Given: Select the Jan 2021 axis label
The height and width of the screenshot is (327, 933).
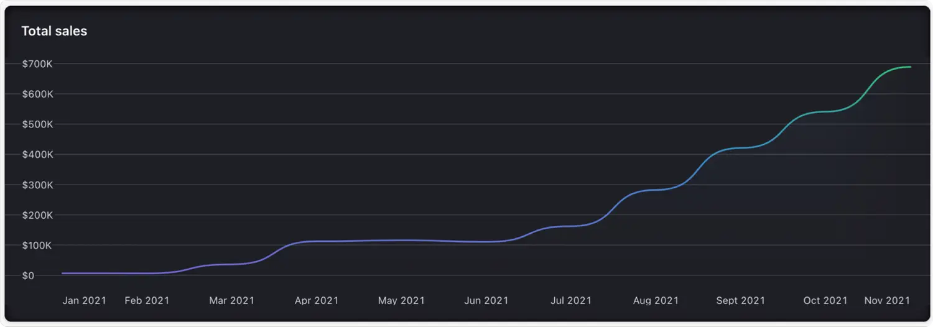Looking at the screenshot, I should point(84,300).
